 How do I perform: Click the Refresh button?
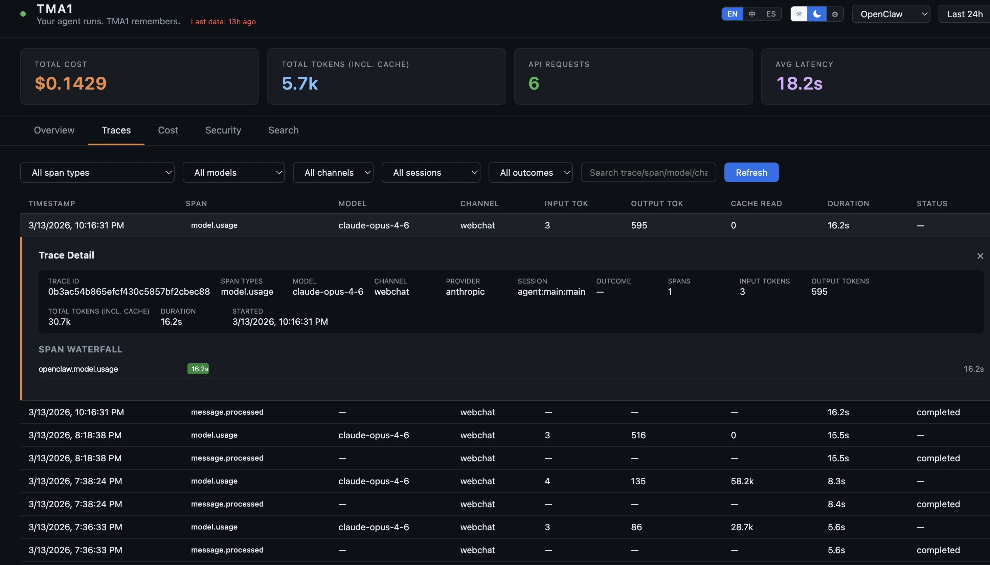(751, 172)
